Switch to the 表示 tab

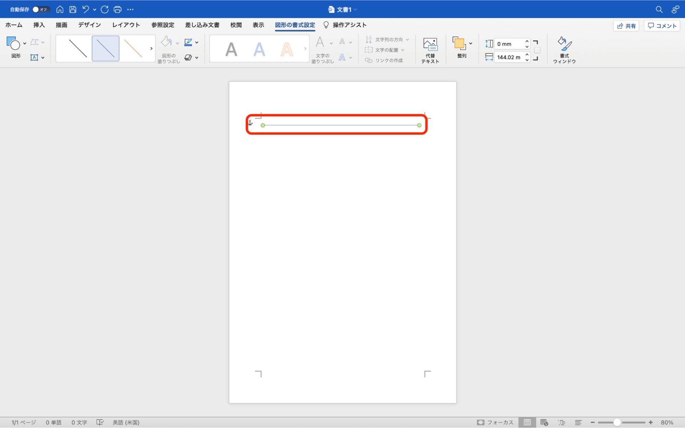pyautogui.click(x=258, y=25)
